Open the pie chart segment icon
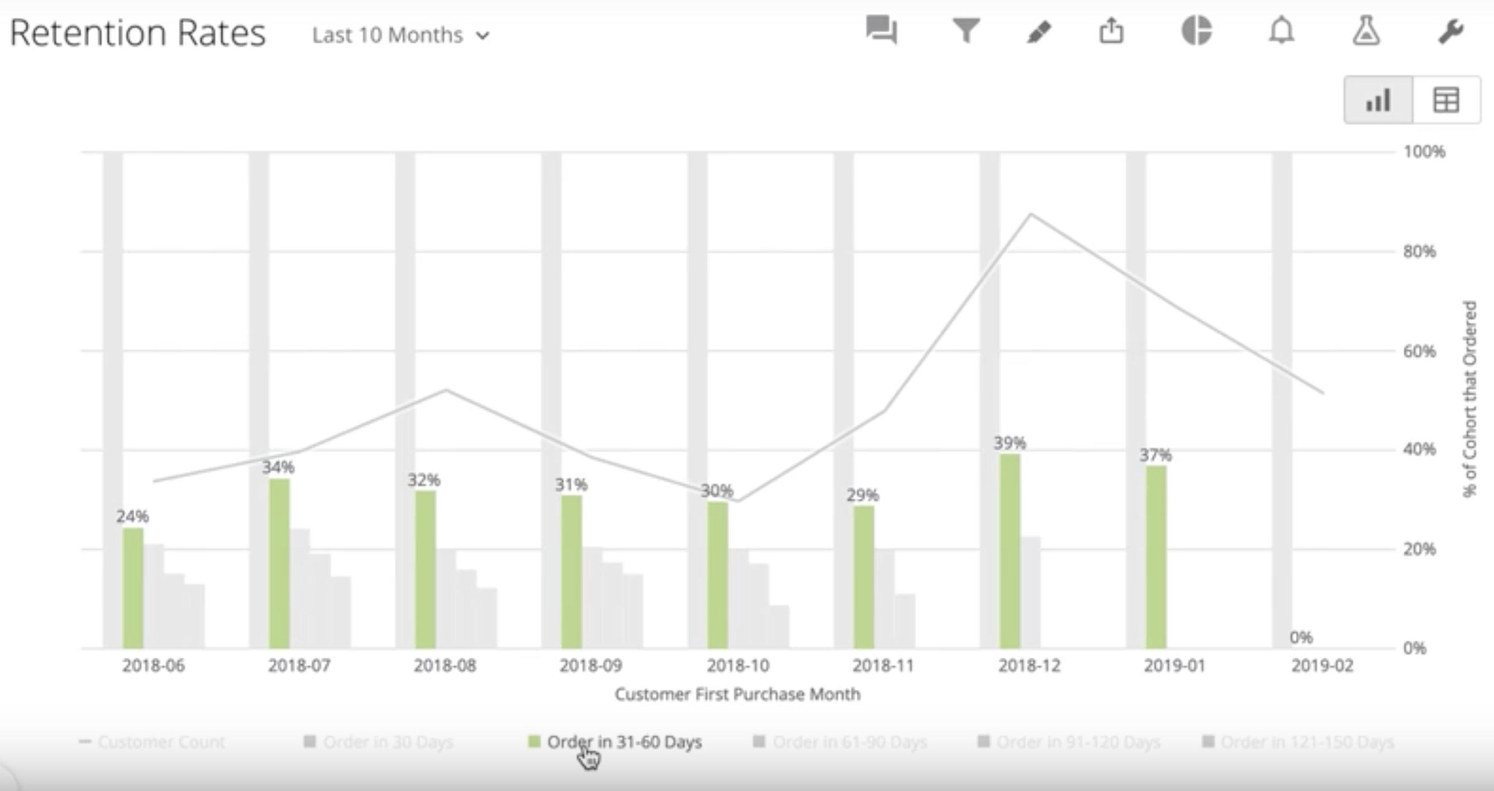The width and height of the screenshot is (1494, 791). click(1196, 30)
